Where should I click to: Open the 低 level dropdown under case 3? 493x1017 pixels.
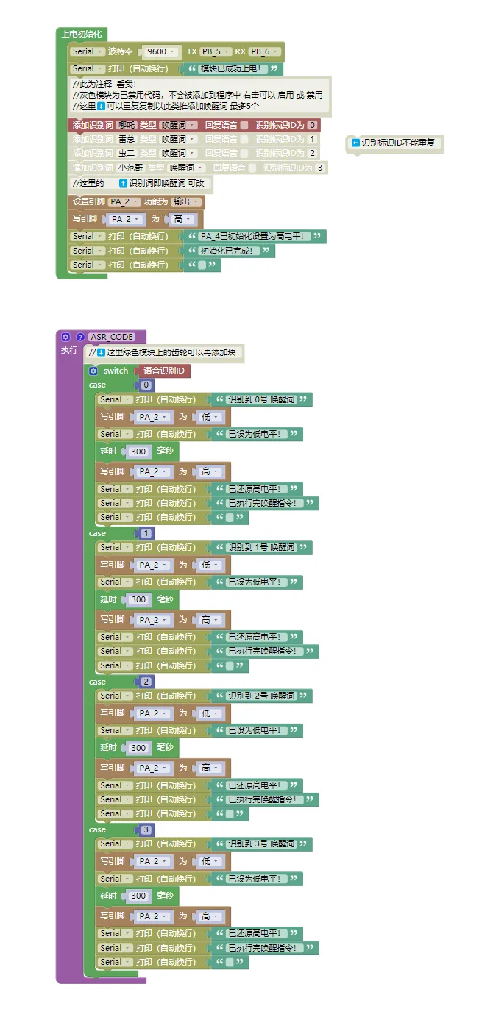tap(210, 861)
